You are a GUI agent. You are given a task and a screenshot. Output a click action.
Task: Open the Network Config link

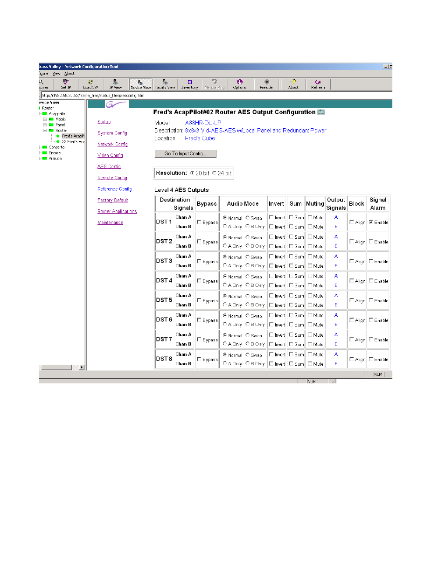(112, 144)
